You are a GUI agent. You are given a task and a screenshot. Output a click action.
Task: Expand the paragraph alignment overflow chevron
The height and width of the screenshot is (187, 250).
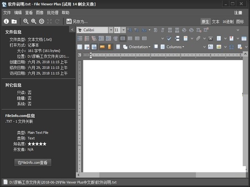click(x=162, y=38)
